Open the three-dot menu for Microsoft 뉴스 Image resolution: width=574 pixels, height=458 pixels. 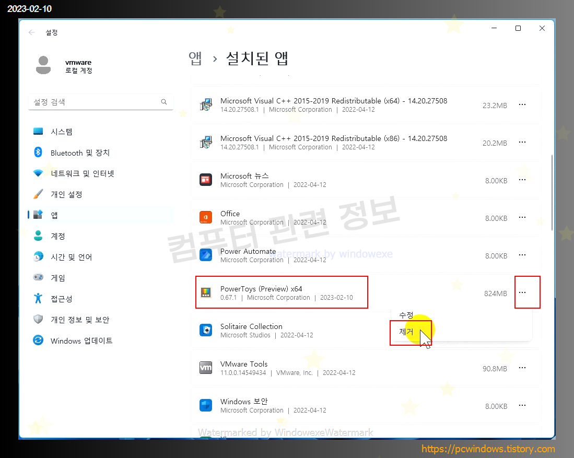coord(522,180)
